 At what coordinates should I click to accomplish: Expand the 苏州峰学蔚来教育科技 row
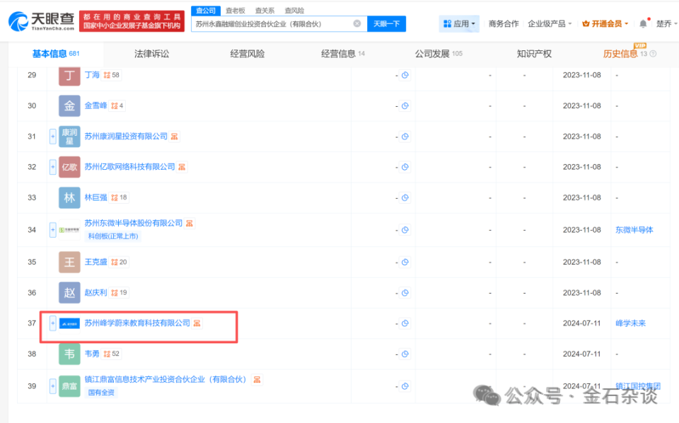pos(53,323)
